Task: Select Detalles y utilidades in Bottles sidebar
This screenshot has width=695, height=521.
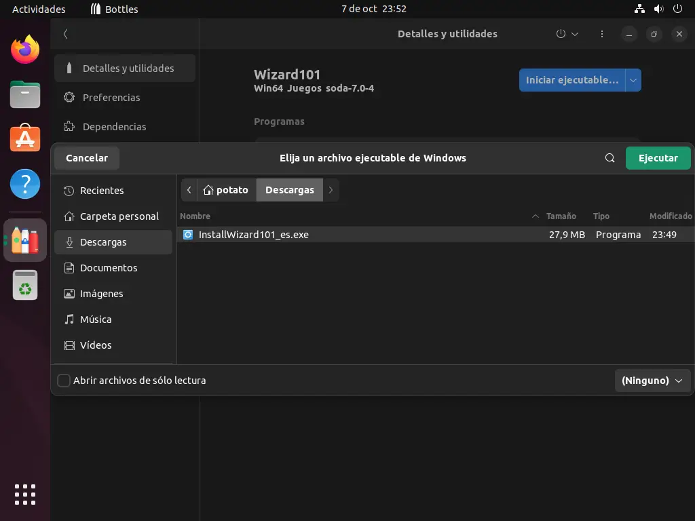Action: (125, 69)
